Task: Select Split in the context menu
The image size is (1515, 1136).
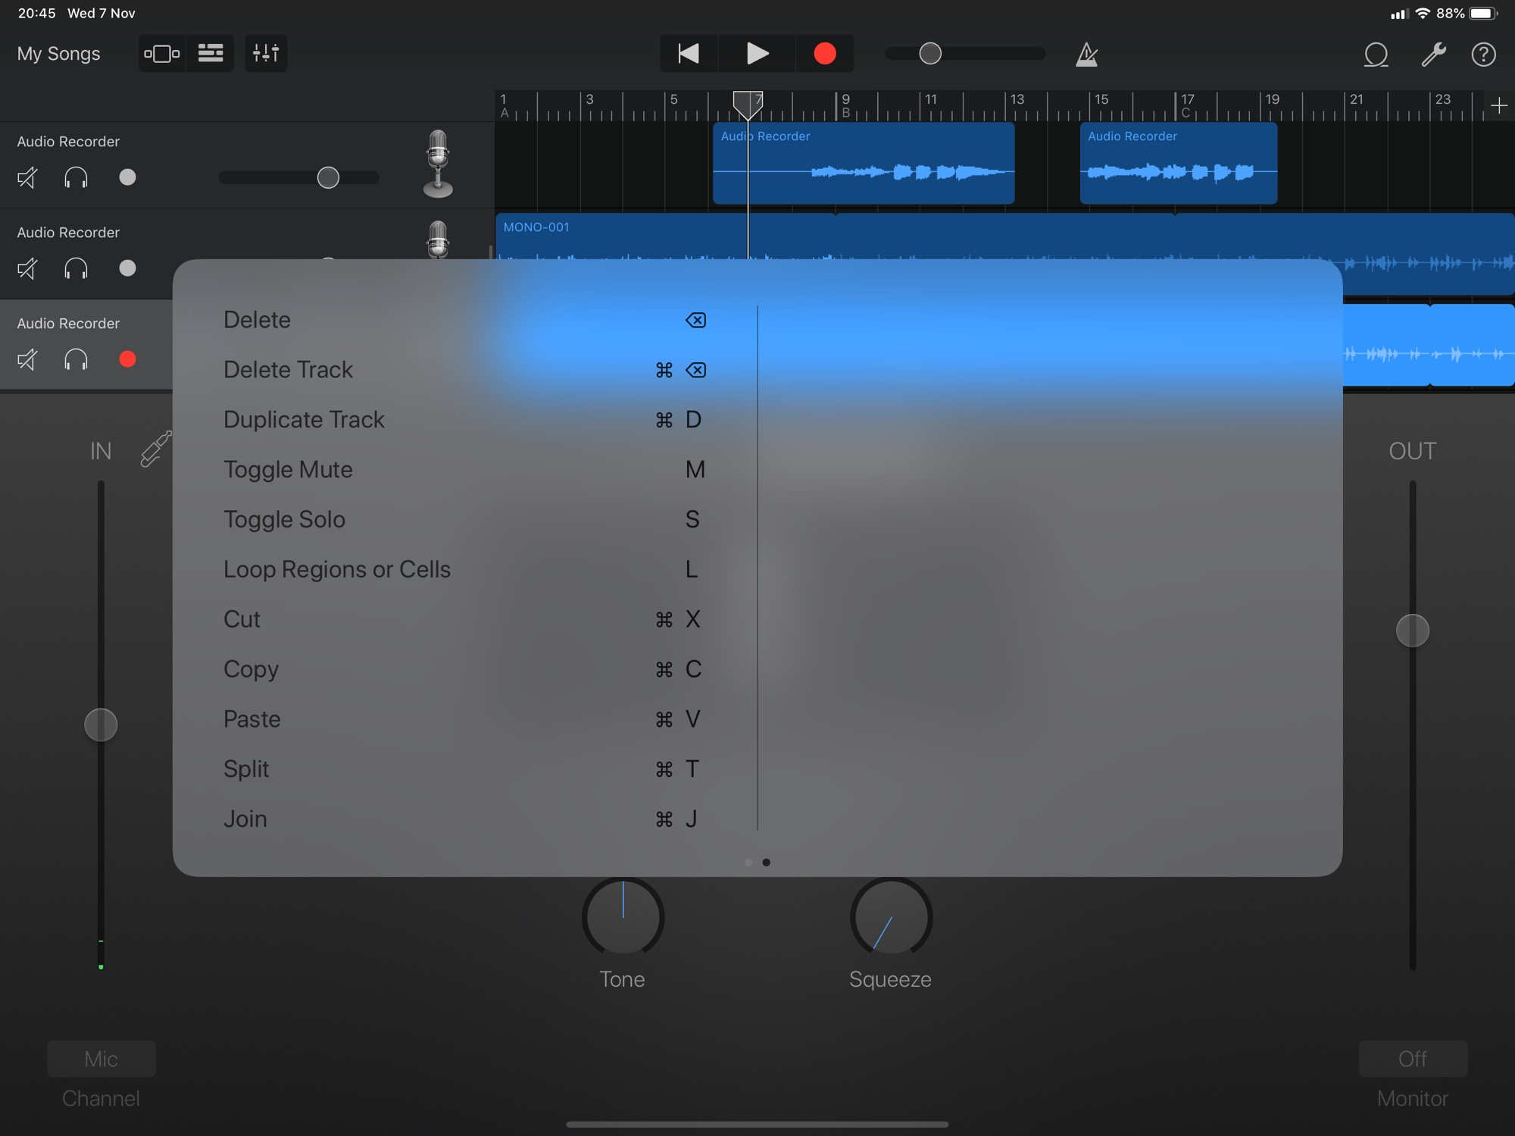Action: click(245, 768)
